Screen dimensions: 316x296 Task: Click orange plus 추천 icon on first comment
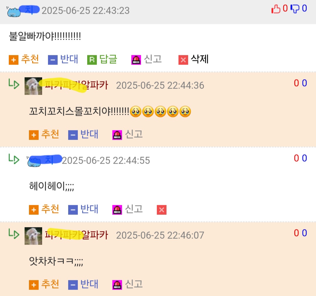pos(13,60)
